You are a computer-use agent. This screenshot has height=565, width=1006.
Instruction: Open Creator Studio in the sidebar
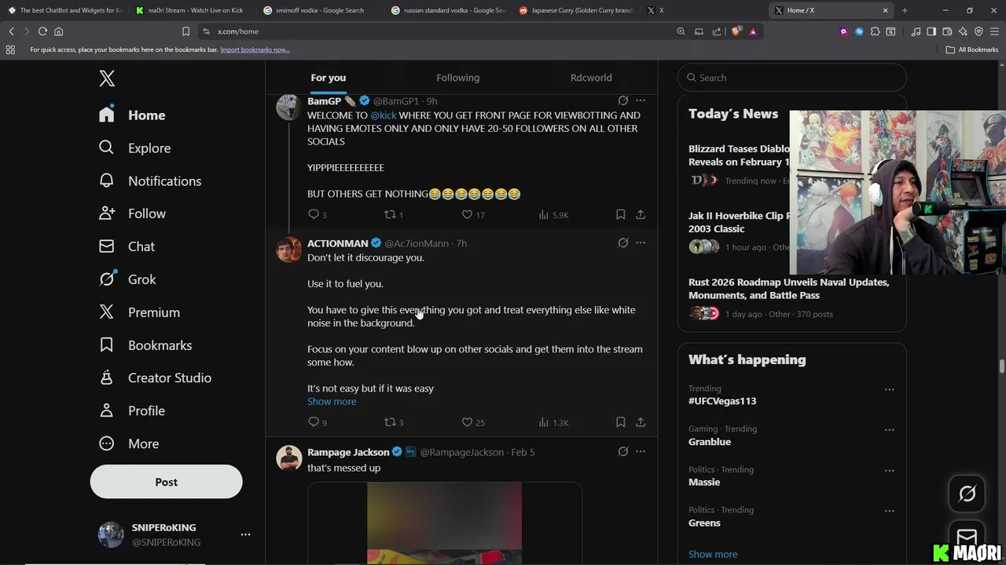[x=155, y=377]
